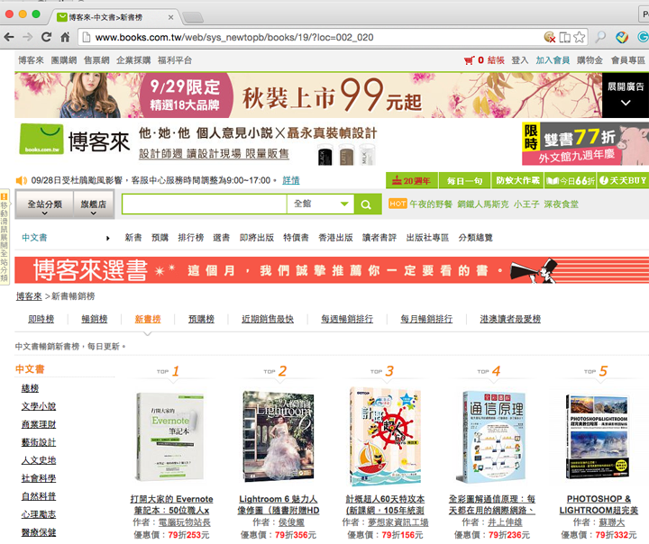This screenshot has width=649, height=544.
Task: Select 讀者書評 in the navigation
Action: [379, 238]
